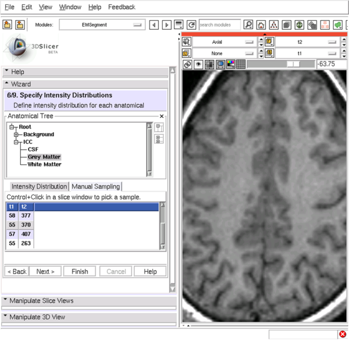The height and width of the screenshot is (340, 349).
Task: Click the grid lightbox view icon
Action: pos(240,64)
